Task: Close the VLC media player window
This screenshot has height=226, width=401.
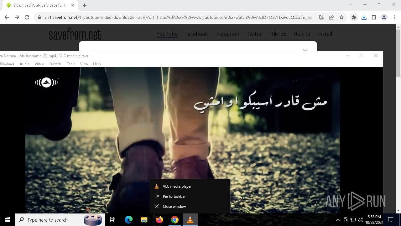Action: (x=376, y=56)
